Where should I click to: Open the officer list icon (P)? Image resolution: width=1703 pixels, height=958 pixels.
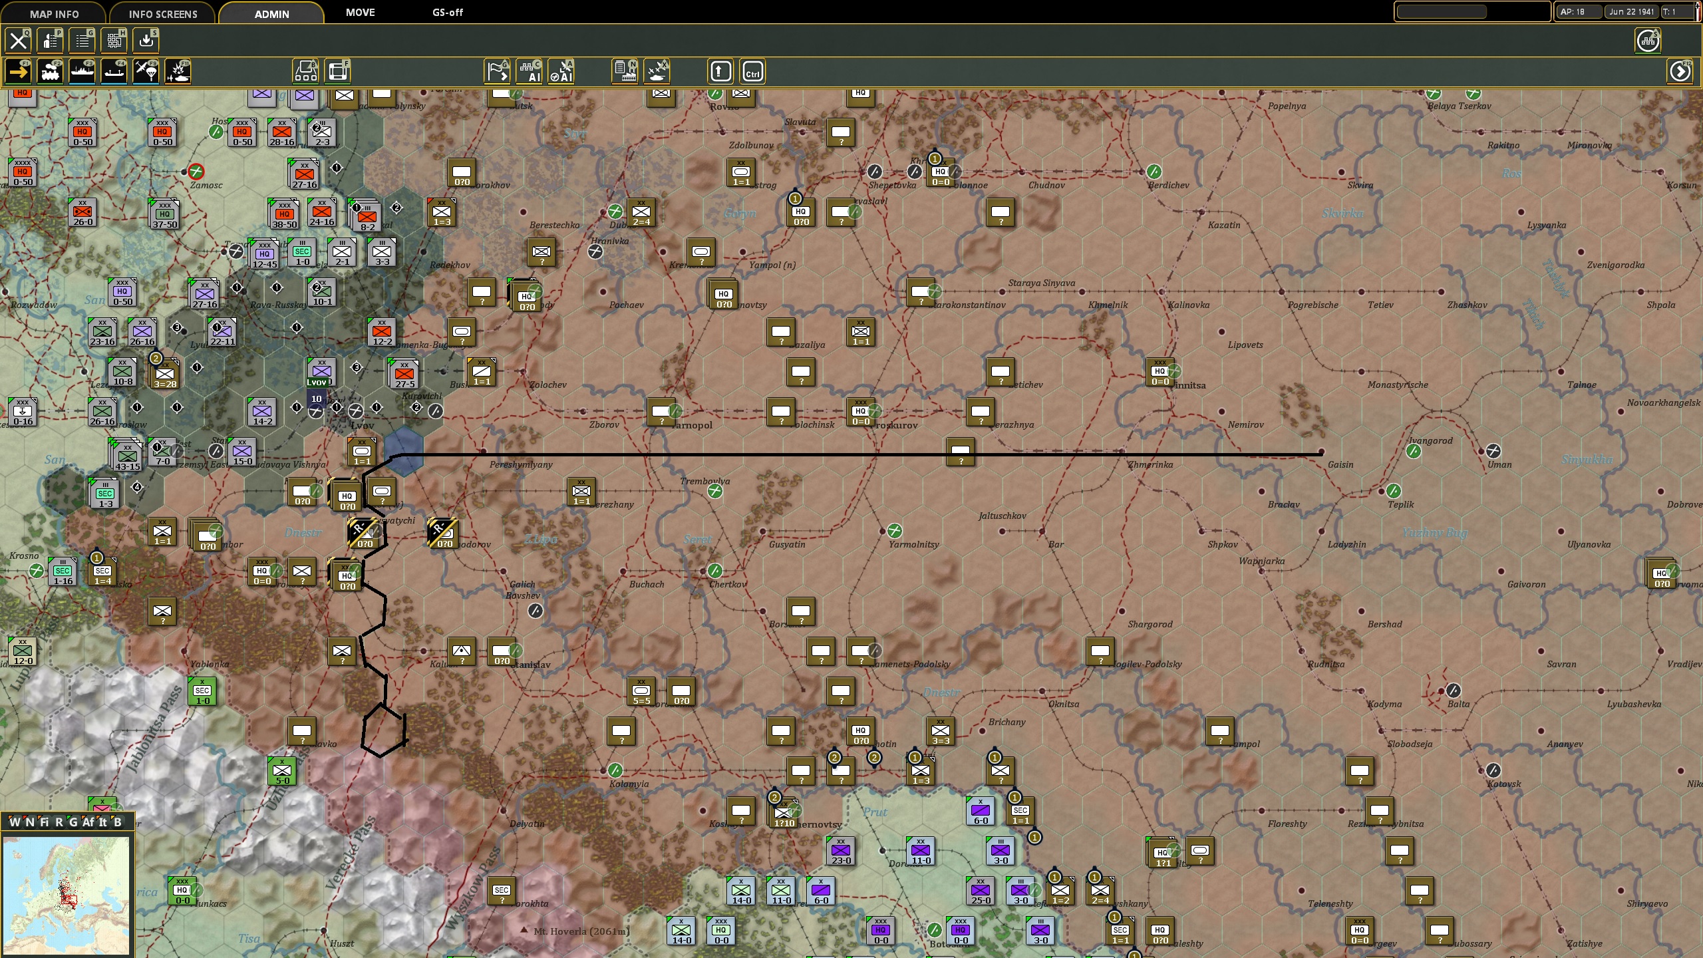click(51, 41)
